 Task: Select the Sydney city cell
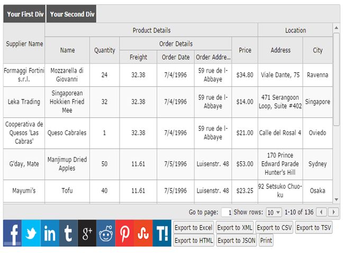[x=318, y=164]
